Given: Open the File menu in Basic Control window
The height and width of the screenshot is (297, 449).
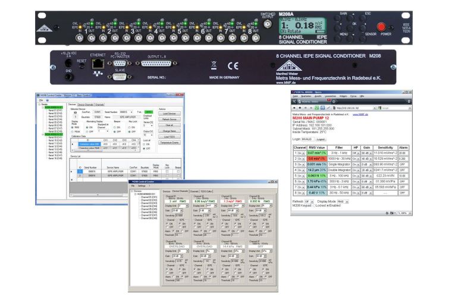Looking at the screenshot, I should pyautogui.click(x=41, y=100).
